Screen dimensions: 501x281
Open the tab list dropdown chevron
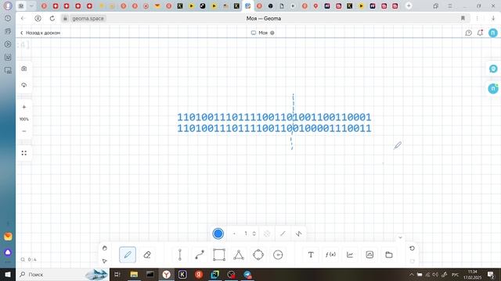click(x=31, y=5)
